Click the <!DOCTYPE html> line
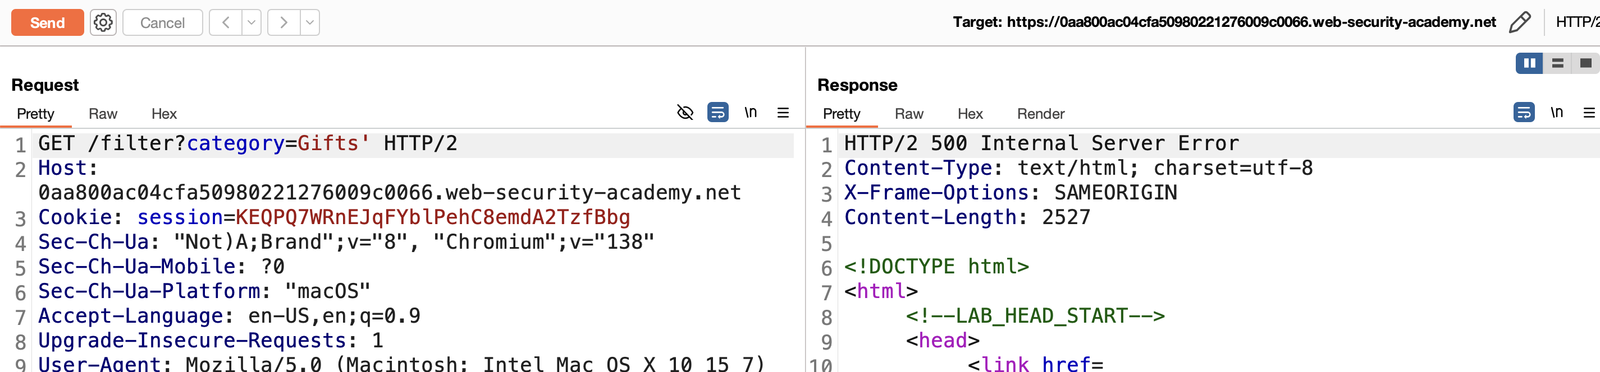The height and width of the screenshot is (372, 1600). tap(936, 267)
